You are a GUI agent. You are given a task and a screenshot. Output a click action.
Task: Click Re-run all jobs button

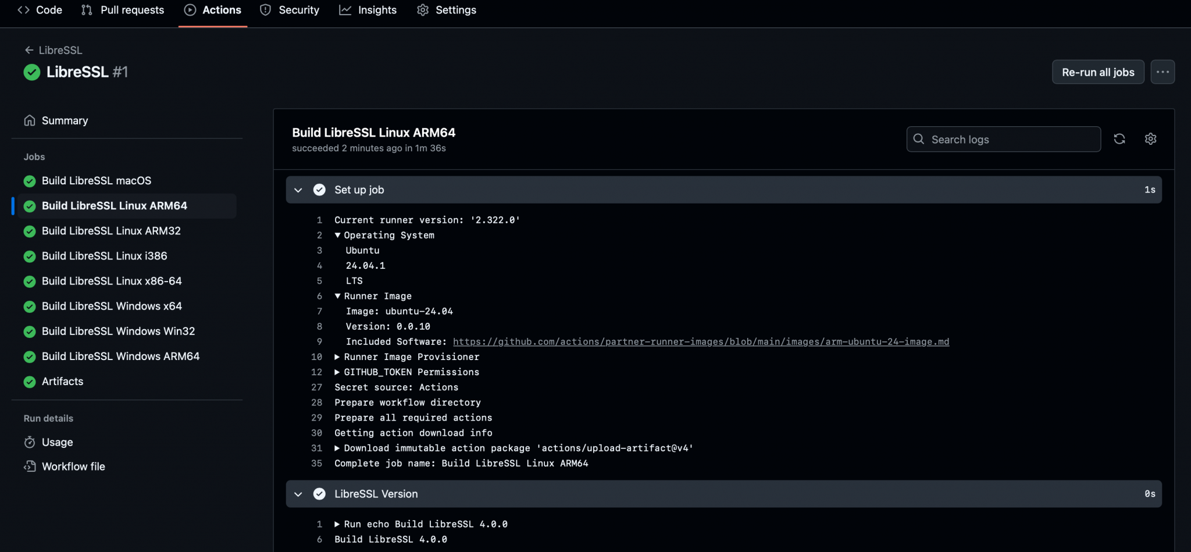tap(1098, 72)
